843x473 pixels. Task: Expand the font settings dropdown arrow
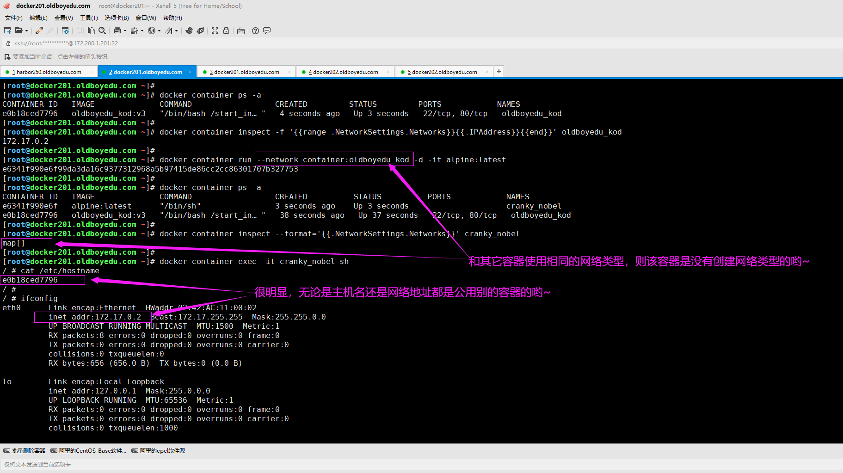176,31
